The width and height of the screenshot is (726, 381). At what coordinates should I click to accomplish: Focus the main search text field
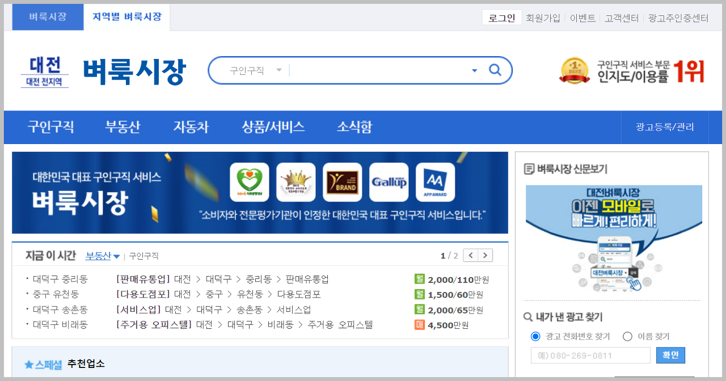(379, 70)
